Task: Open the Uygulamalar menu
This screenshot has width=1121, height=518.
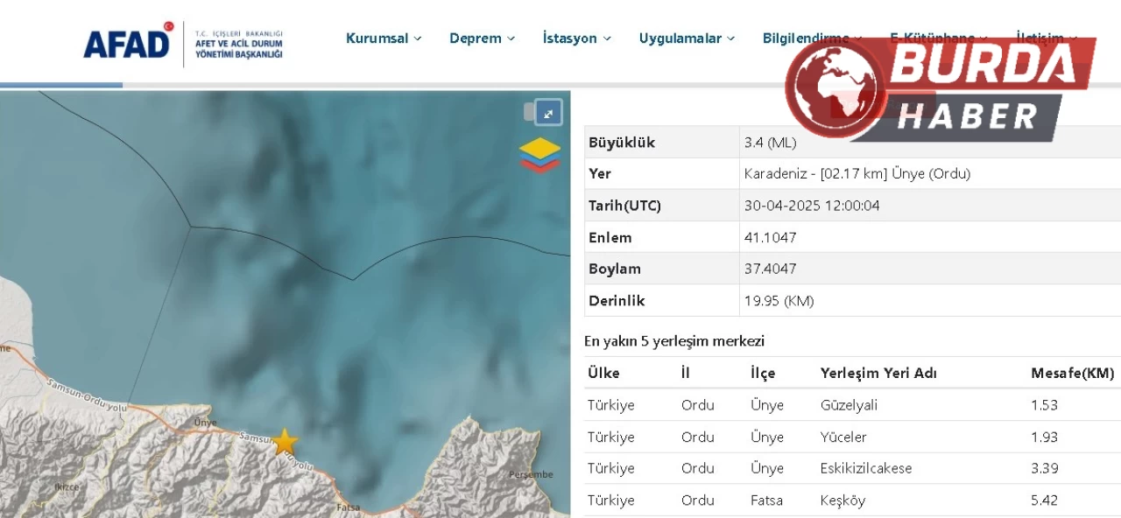Action: (687, 38)
